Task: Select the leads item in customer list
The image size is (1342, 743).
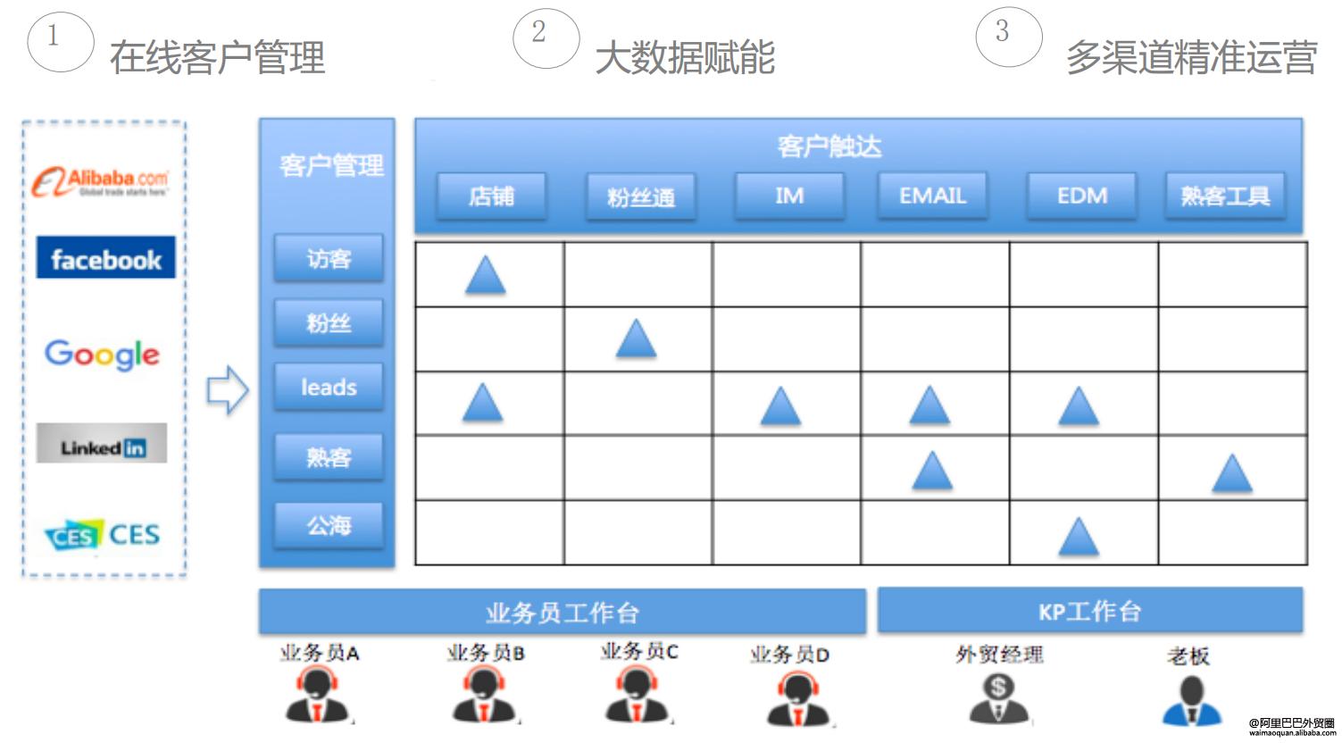Action: [329, 388]
